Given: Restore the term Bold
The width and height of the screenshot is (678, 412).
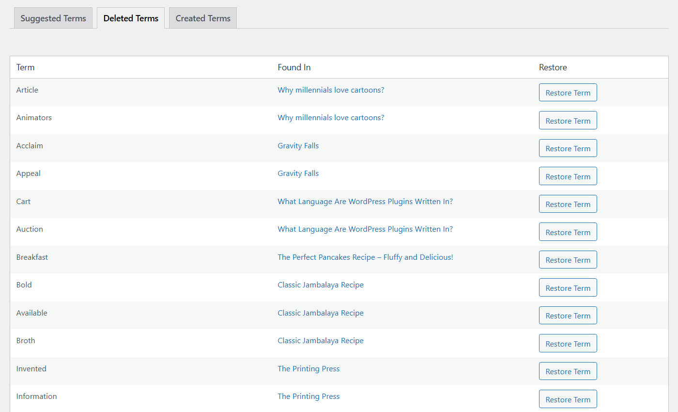Looking at the screenshot, I should click(568, 287).
